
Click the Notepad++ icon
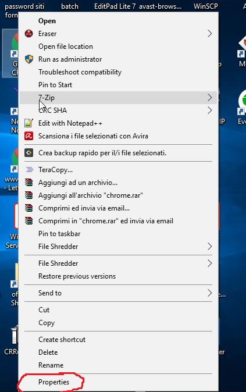[x=28, y=123]
